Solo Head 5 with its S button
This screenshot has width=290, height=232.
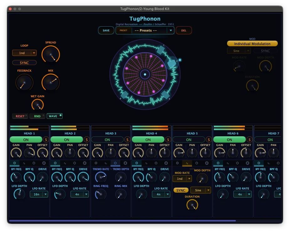[209, 140]
